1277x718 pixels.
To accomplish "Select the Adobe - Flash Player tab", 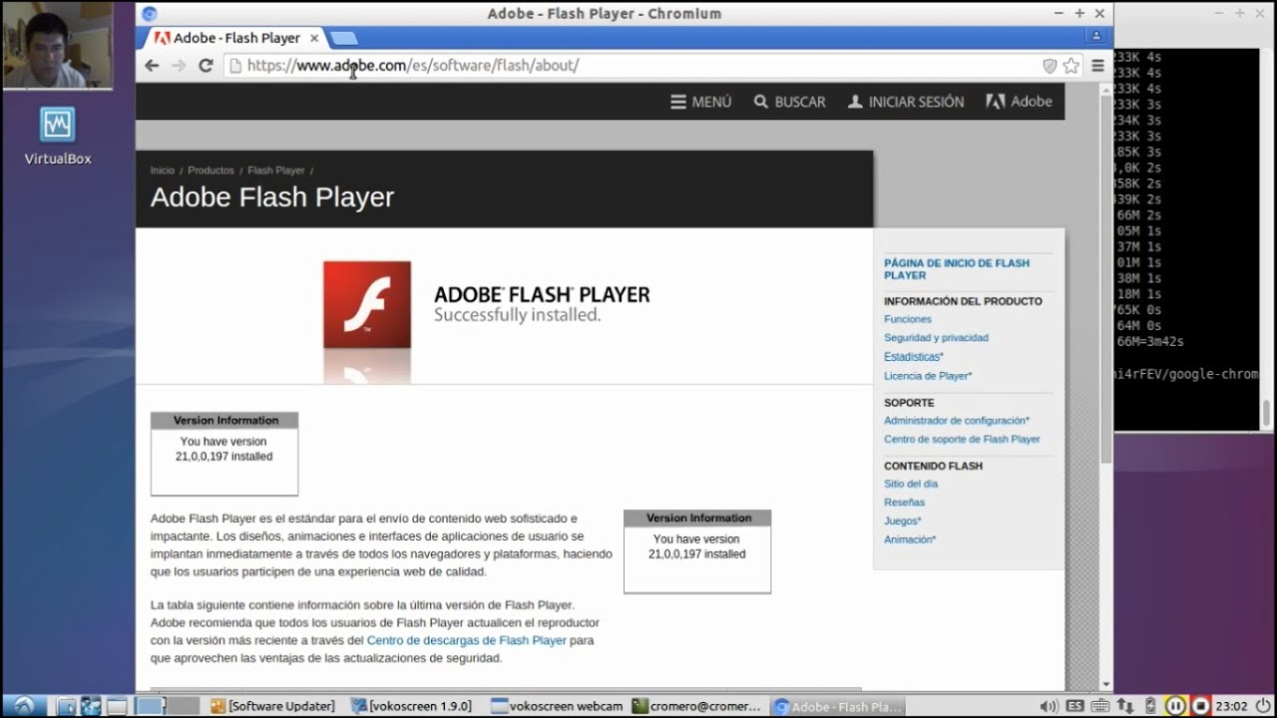I will (234, 38).
